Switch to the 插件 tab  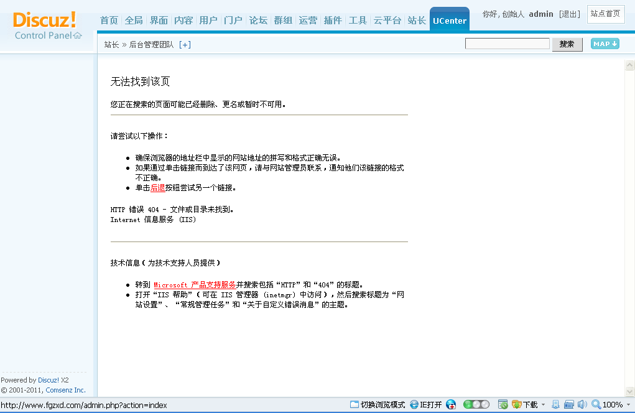(x=333, y=21)
